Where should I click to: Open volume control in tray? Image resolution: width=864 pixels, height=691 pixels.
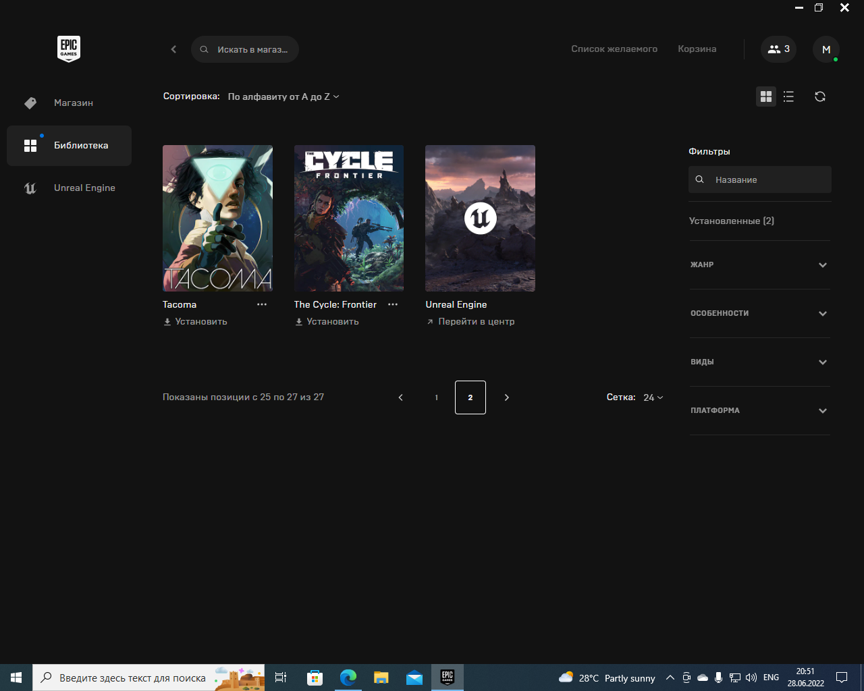pos(751,678)
